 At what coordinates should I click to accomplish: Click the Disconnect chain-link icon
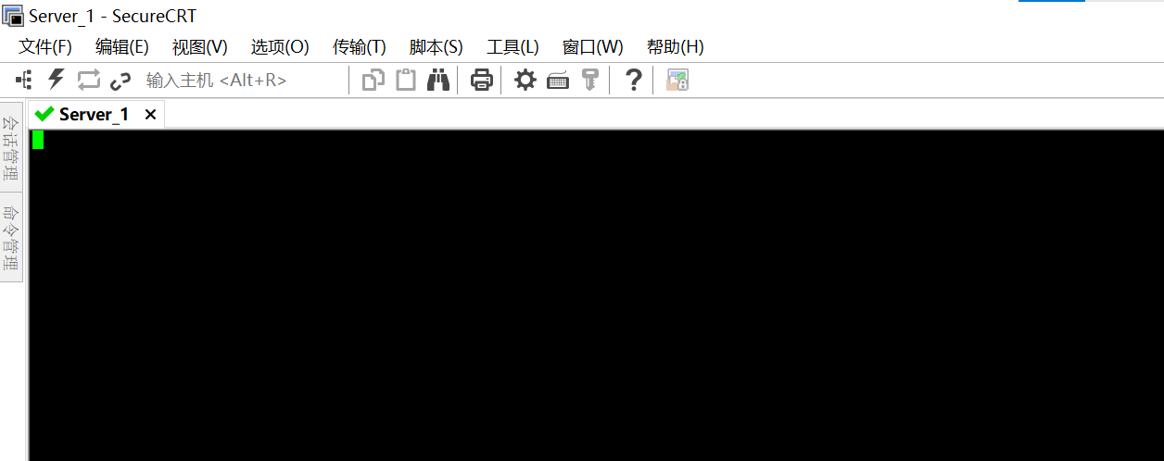pyautogui.click(x=120, y=81)
